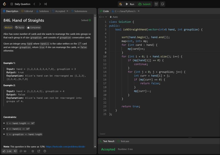The width and height of the screenshot is (220, 155).
Task: Star this problem as favorite
Action: [33, 151]
